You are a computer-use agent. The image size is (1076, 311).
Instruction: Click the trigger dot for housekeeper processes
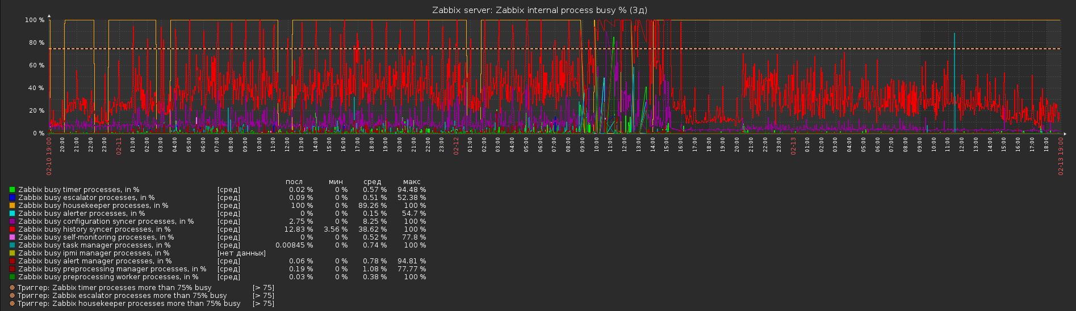pyautogui.click(x=12, y=304)
